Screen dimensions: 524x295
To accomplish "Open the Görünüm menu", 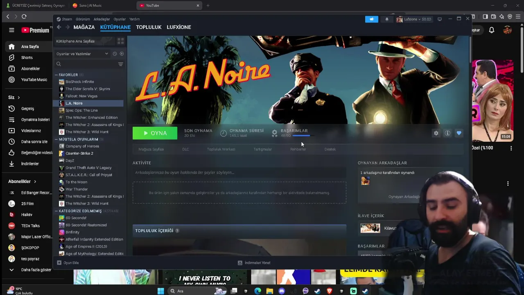I will tap(83, 19).
